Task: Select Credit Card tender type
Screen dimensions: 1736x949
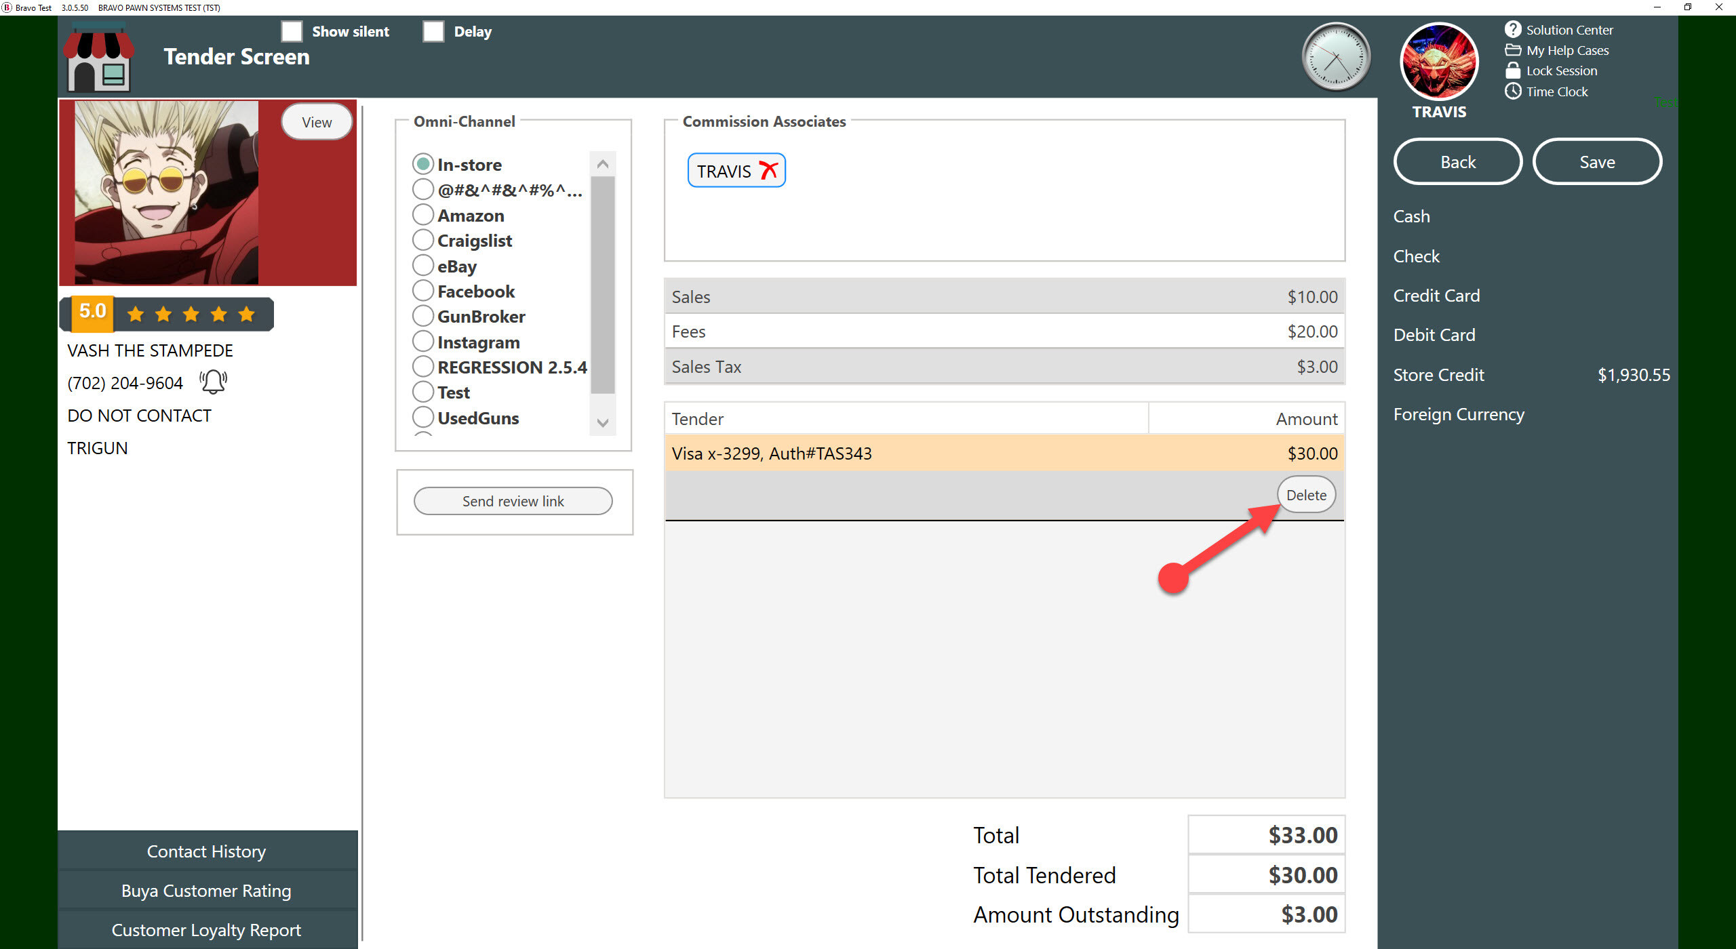Action: 1436,296
